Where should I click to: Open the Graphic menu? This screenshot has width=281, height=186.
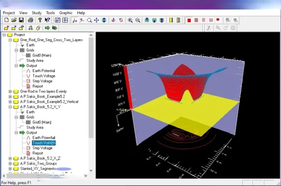66,13
